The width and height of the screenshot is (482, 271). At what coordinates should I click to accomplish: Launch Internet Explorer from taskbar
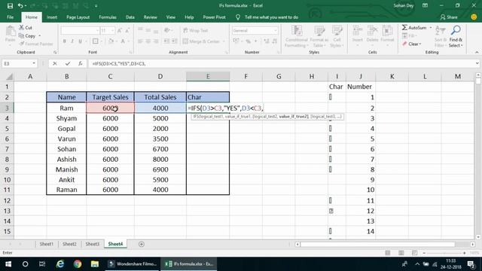click(60, 264)
